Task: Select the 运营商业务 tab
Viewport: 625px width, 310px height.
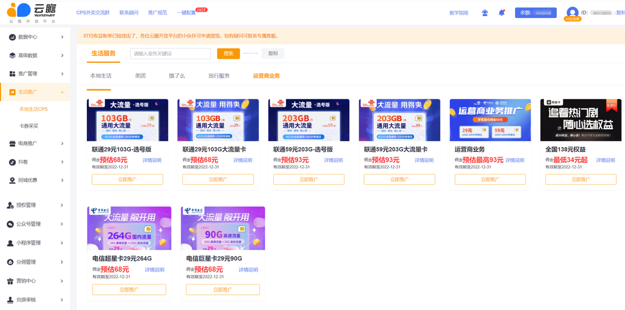Action: [266, 76]
